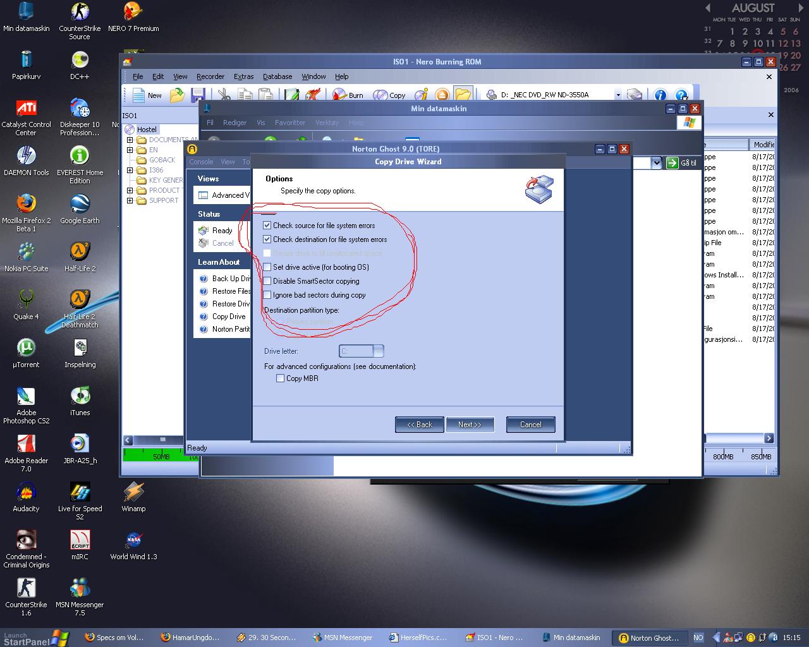Uncheck Check destination for file system errors
This screenshot has width=809, height=647.
point(267,239)
